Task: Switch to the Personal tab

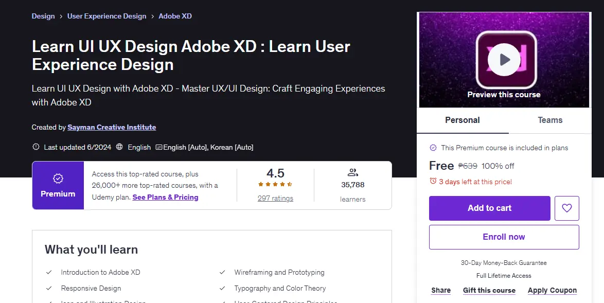Action: point(462,120)
